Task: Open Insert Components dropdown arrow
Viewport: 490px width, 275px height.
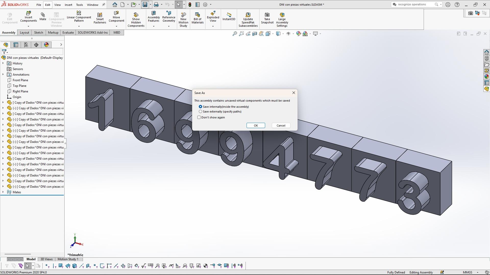Action: (x=28, y=26)
